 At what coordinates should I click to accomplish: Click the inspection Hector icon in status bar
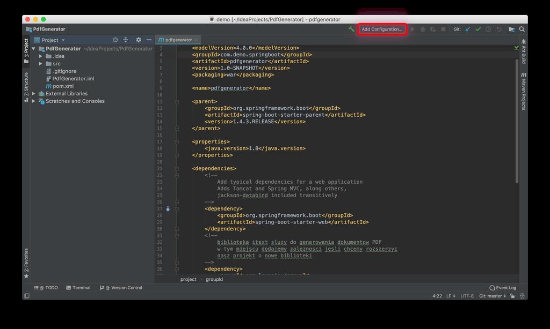522,296
